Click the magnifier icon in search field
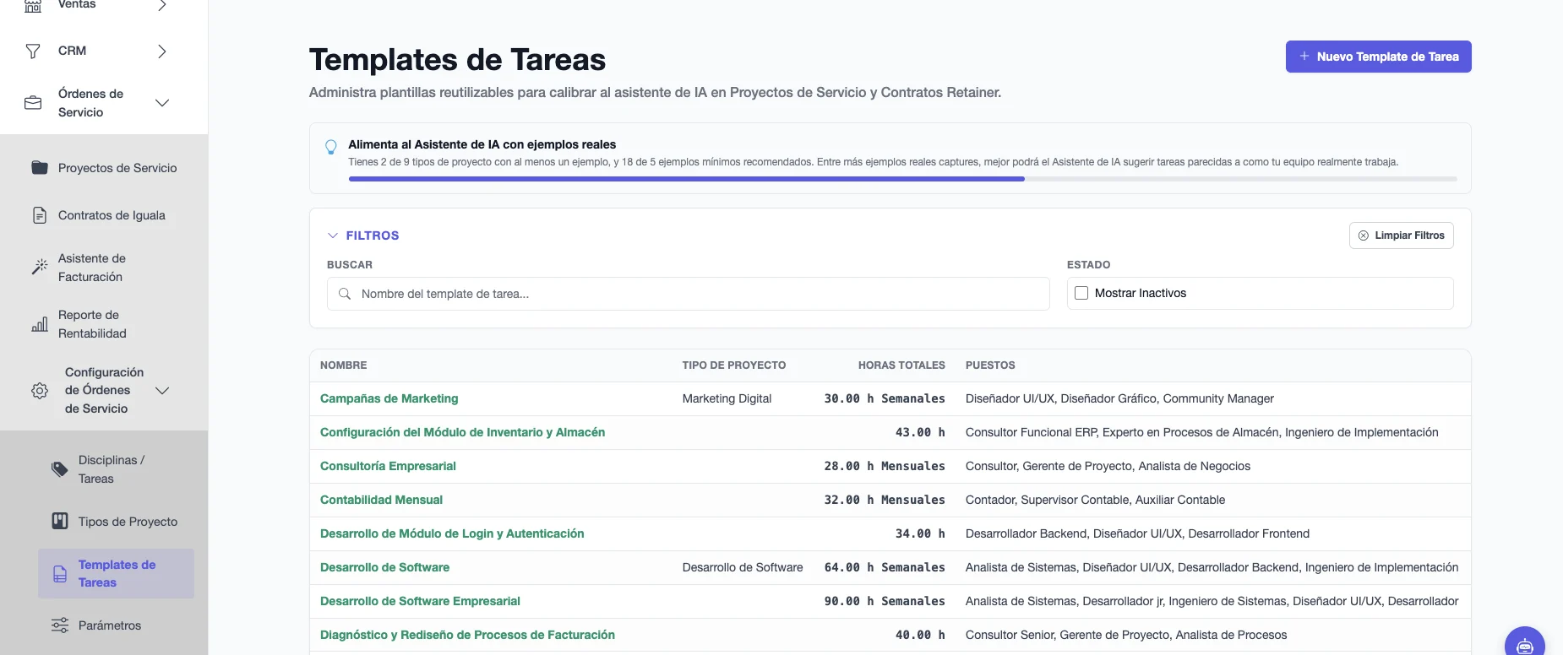Image resolution: width=1563 pixels, height=655 pixels. click(345, 294)
